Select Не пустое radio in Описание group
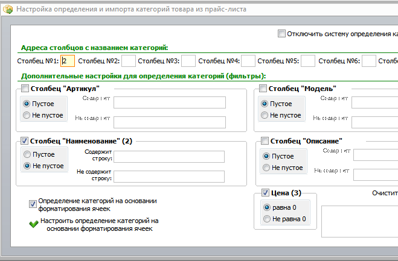 (x=266, y=168)
